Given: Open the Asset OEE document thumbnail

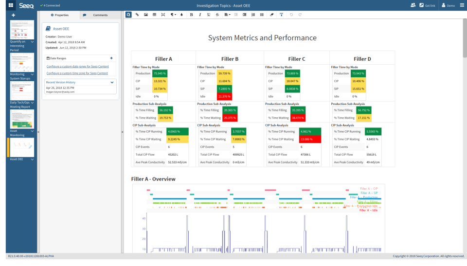Looking at the screenshot, I should [x=22, y=147].
